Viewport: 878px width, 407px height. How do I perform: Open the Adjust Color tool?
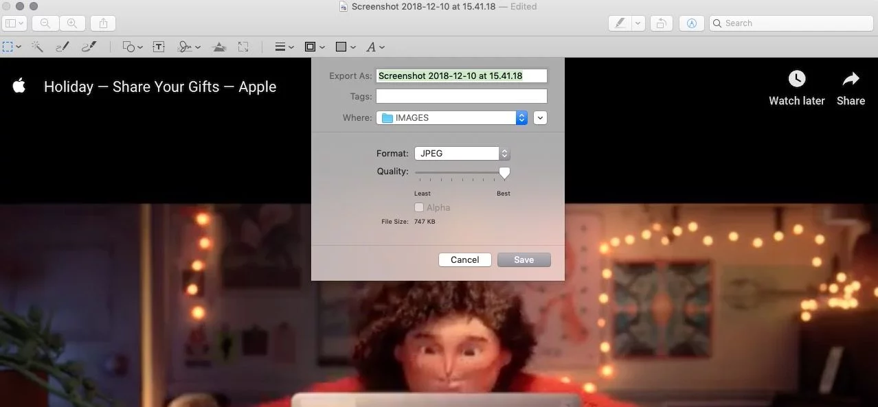tap(219, 47)
